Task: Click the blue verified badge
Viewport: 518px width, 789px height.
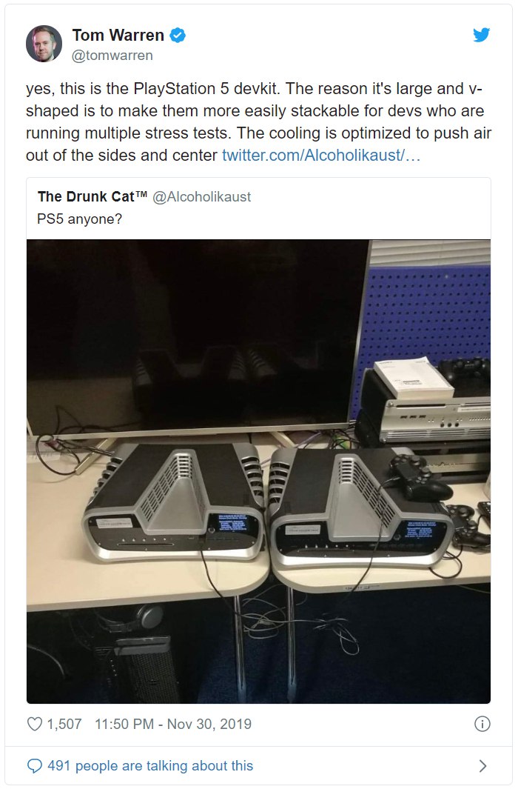Action: click(178, 36)
